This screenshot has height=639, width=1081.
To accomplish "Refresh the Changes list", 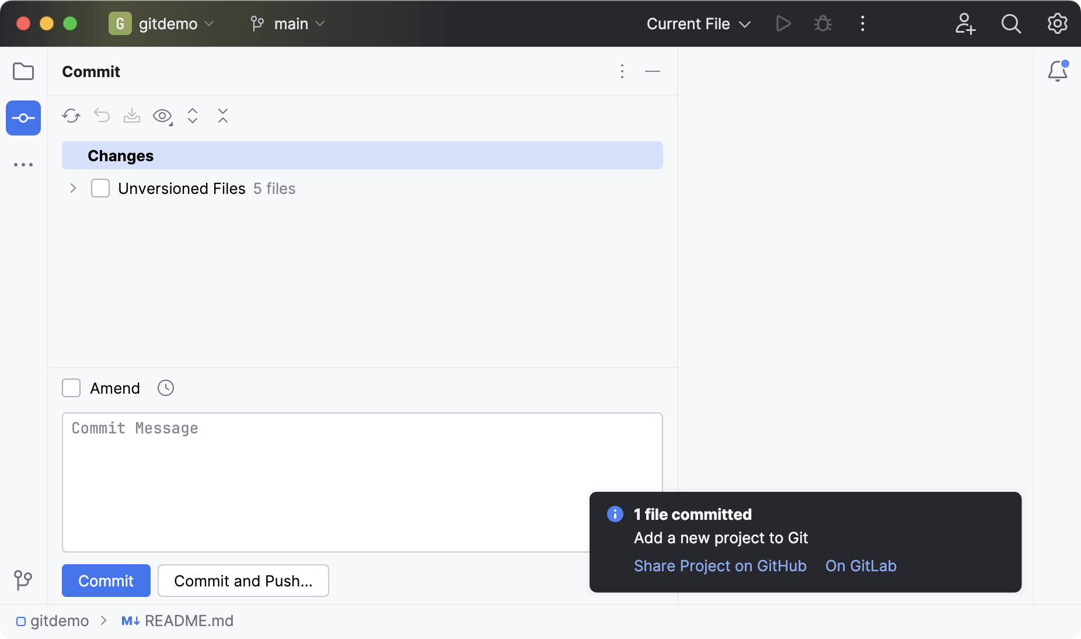I will [x=71, y=116].
